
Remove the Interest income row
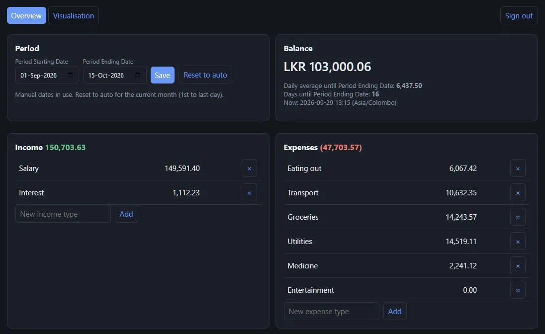(249, 193)
